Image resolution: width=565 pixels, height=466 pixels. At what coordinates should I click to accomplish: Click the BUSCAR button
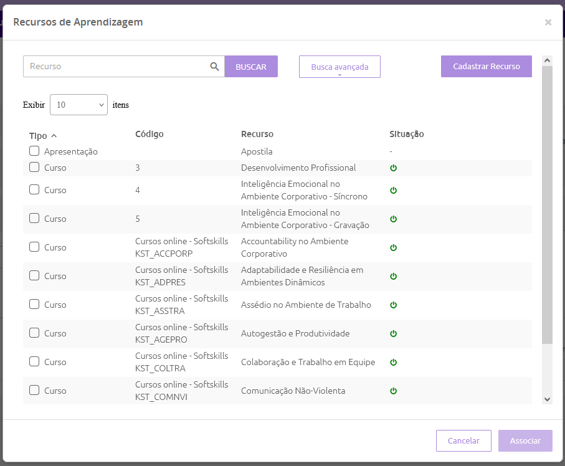click(251, 66)
